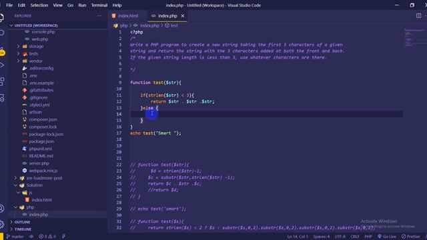427x240 pixels.
Task: Expand the sm-loadmore-post folder
Action: [44, 178]
